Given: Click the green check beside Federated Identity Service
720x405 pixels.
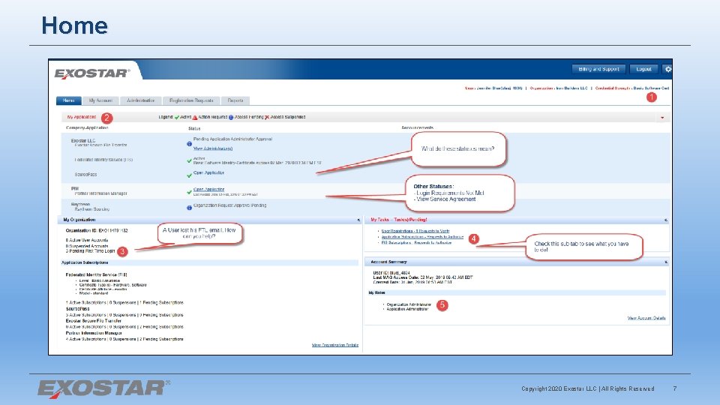Looking at the screenshot, I should pyautogui.click(x=189, y=161).
